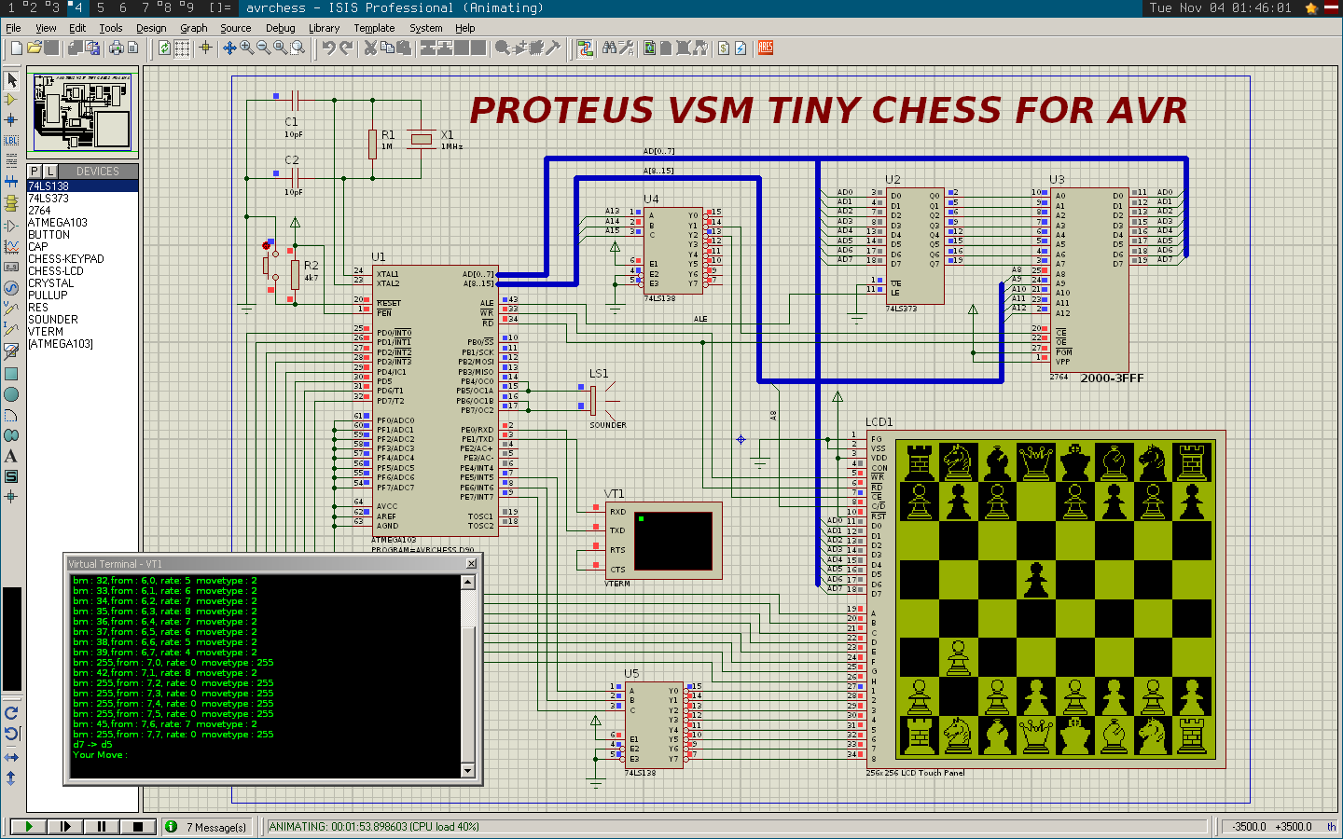Zoom in on the schematic

coord(246,48)
